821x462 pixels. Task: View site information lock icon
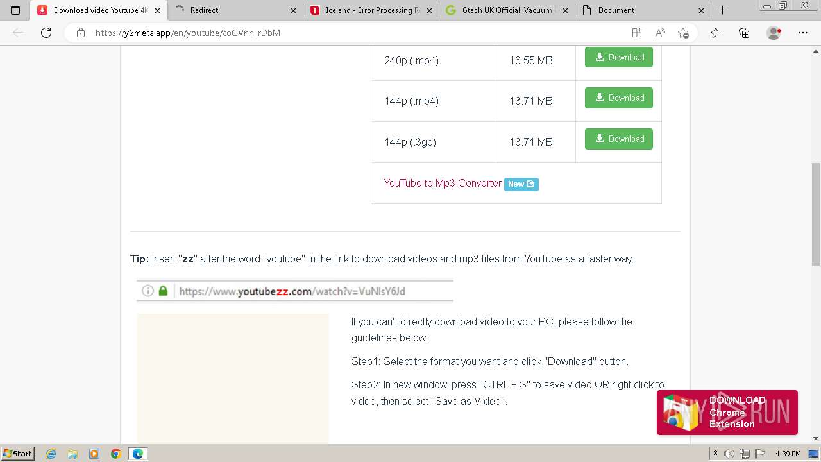pyautogui.click(x=81, y=33)
